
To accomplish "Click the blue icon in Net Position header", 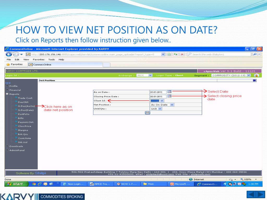I will pyautogui.click(x=254, y=80).
